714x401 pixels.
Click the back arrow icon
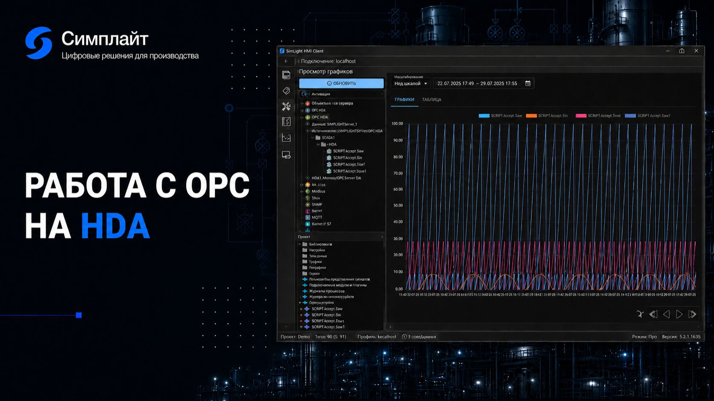tap(286, 61)
